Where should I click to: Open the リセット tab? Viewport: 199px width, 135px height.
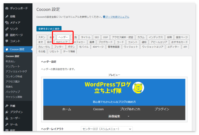click(x=54, y=51)
